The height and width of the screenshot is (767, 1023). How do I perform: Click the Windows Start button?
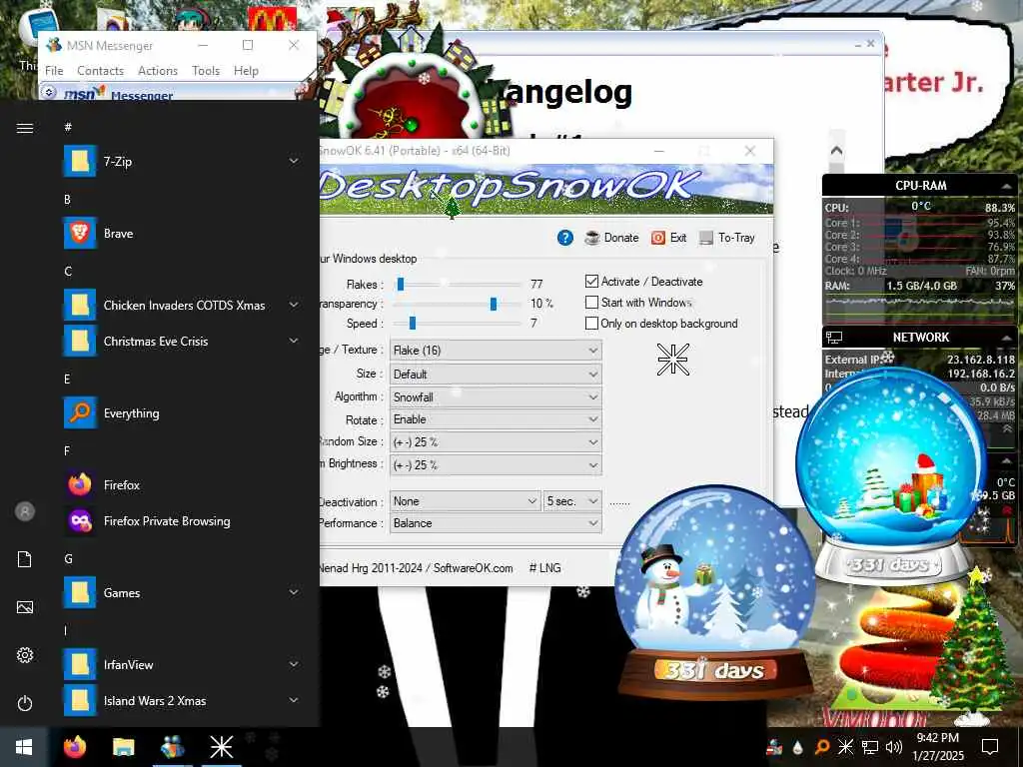24,747
